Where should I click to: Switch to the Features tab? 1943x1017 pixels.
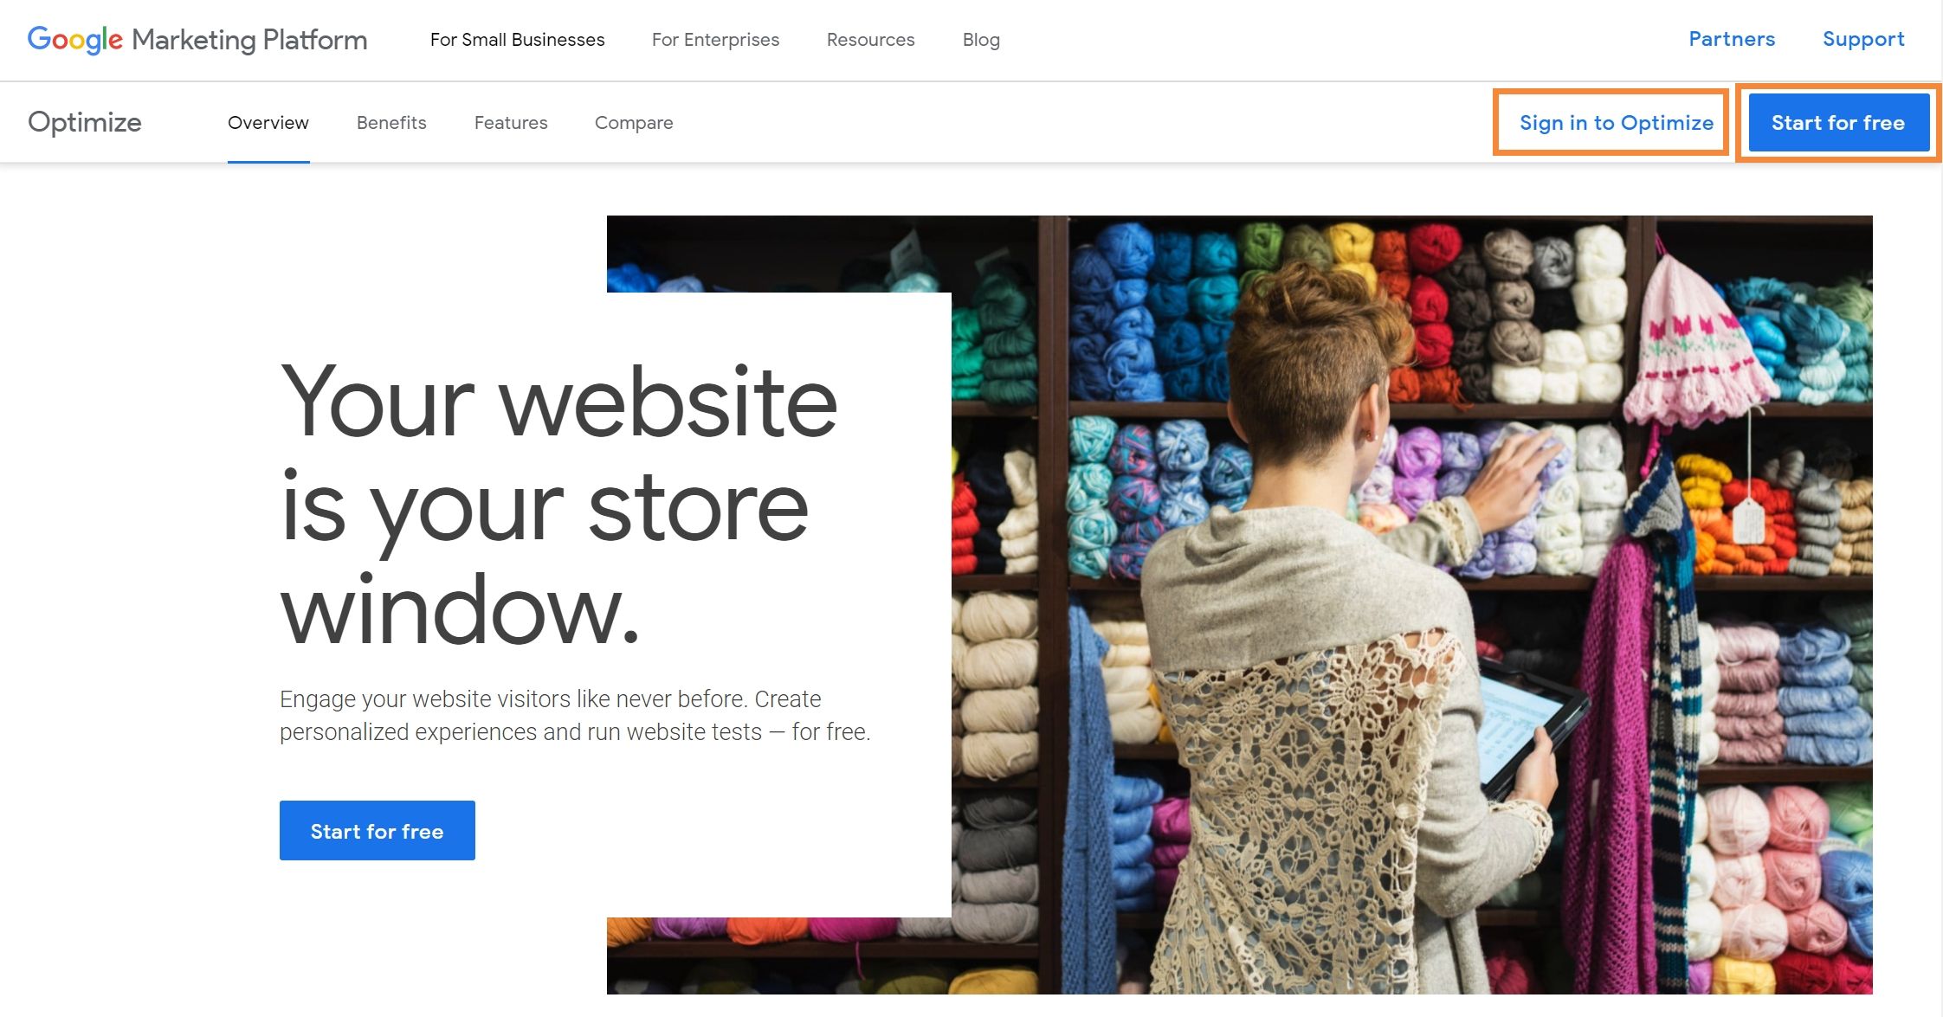[x=511, y=123]
